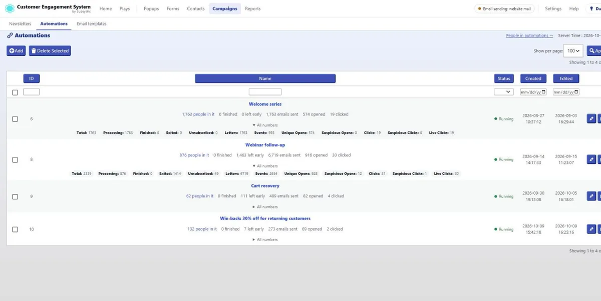Screen dimensions: 601x301
Task: Select the Webinar follow-up row checkbox
Action: tap(15, 160)
